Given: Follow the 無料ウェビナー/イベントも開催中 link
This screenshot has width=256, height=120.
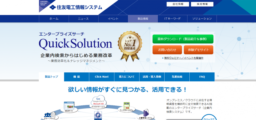Looking at the screenshot, I should click(184, 58).
